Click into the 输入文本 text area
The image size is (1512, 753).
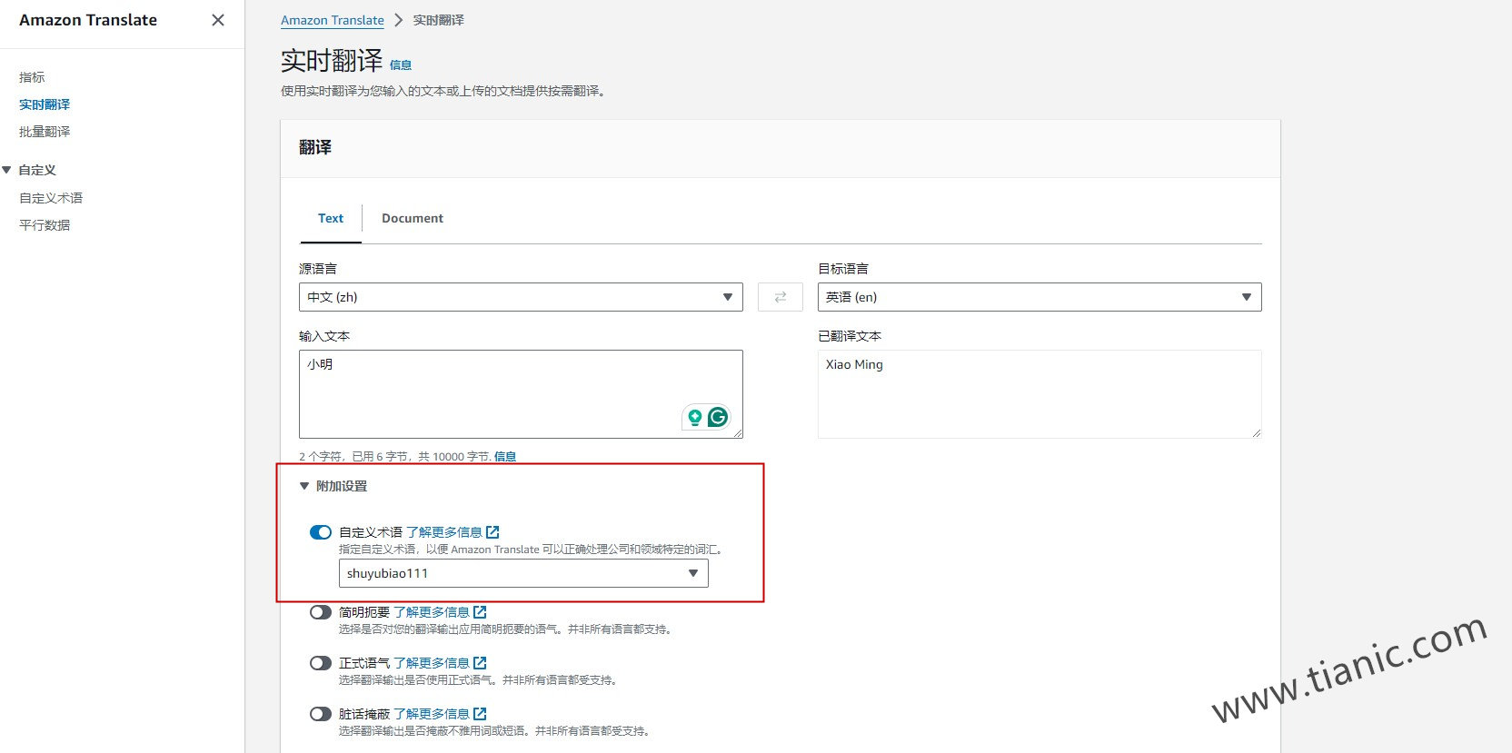tap(521, 394)
